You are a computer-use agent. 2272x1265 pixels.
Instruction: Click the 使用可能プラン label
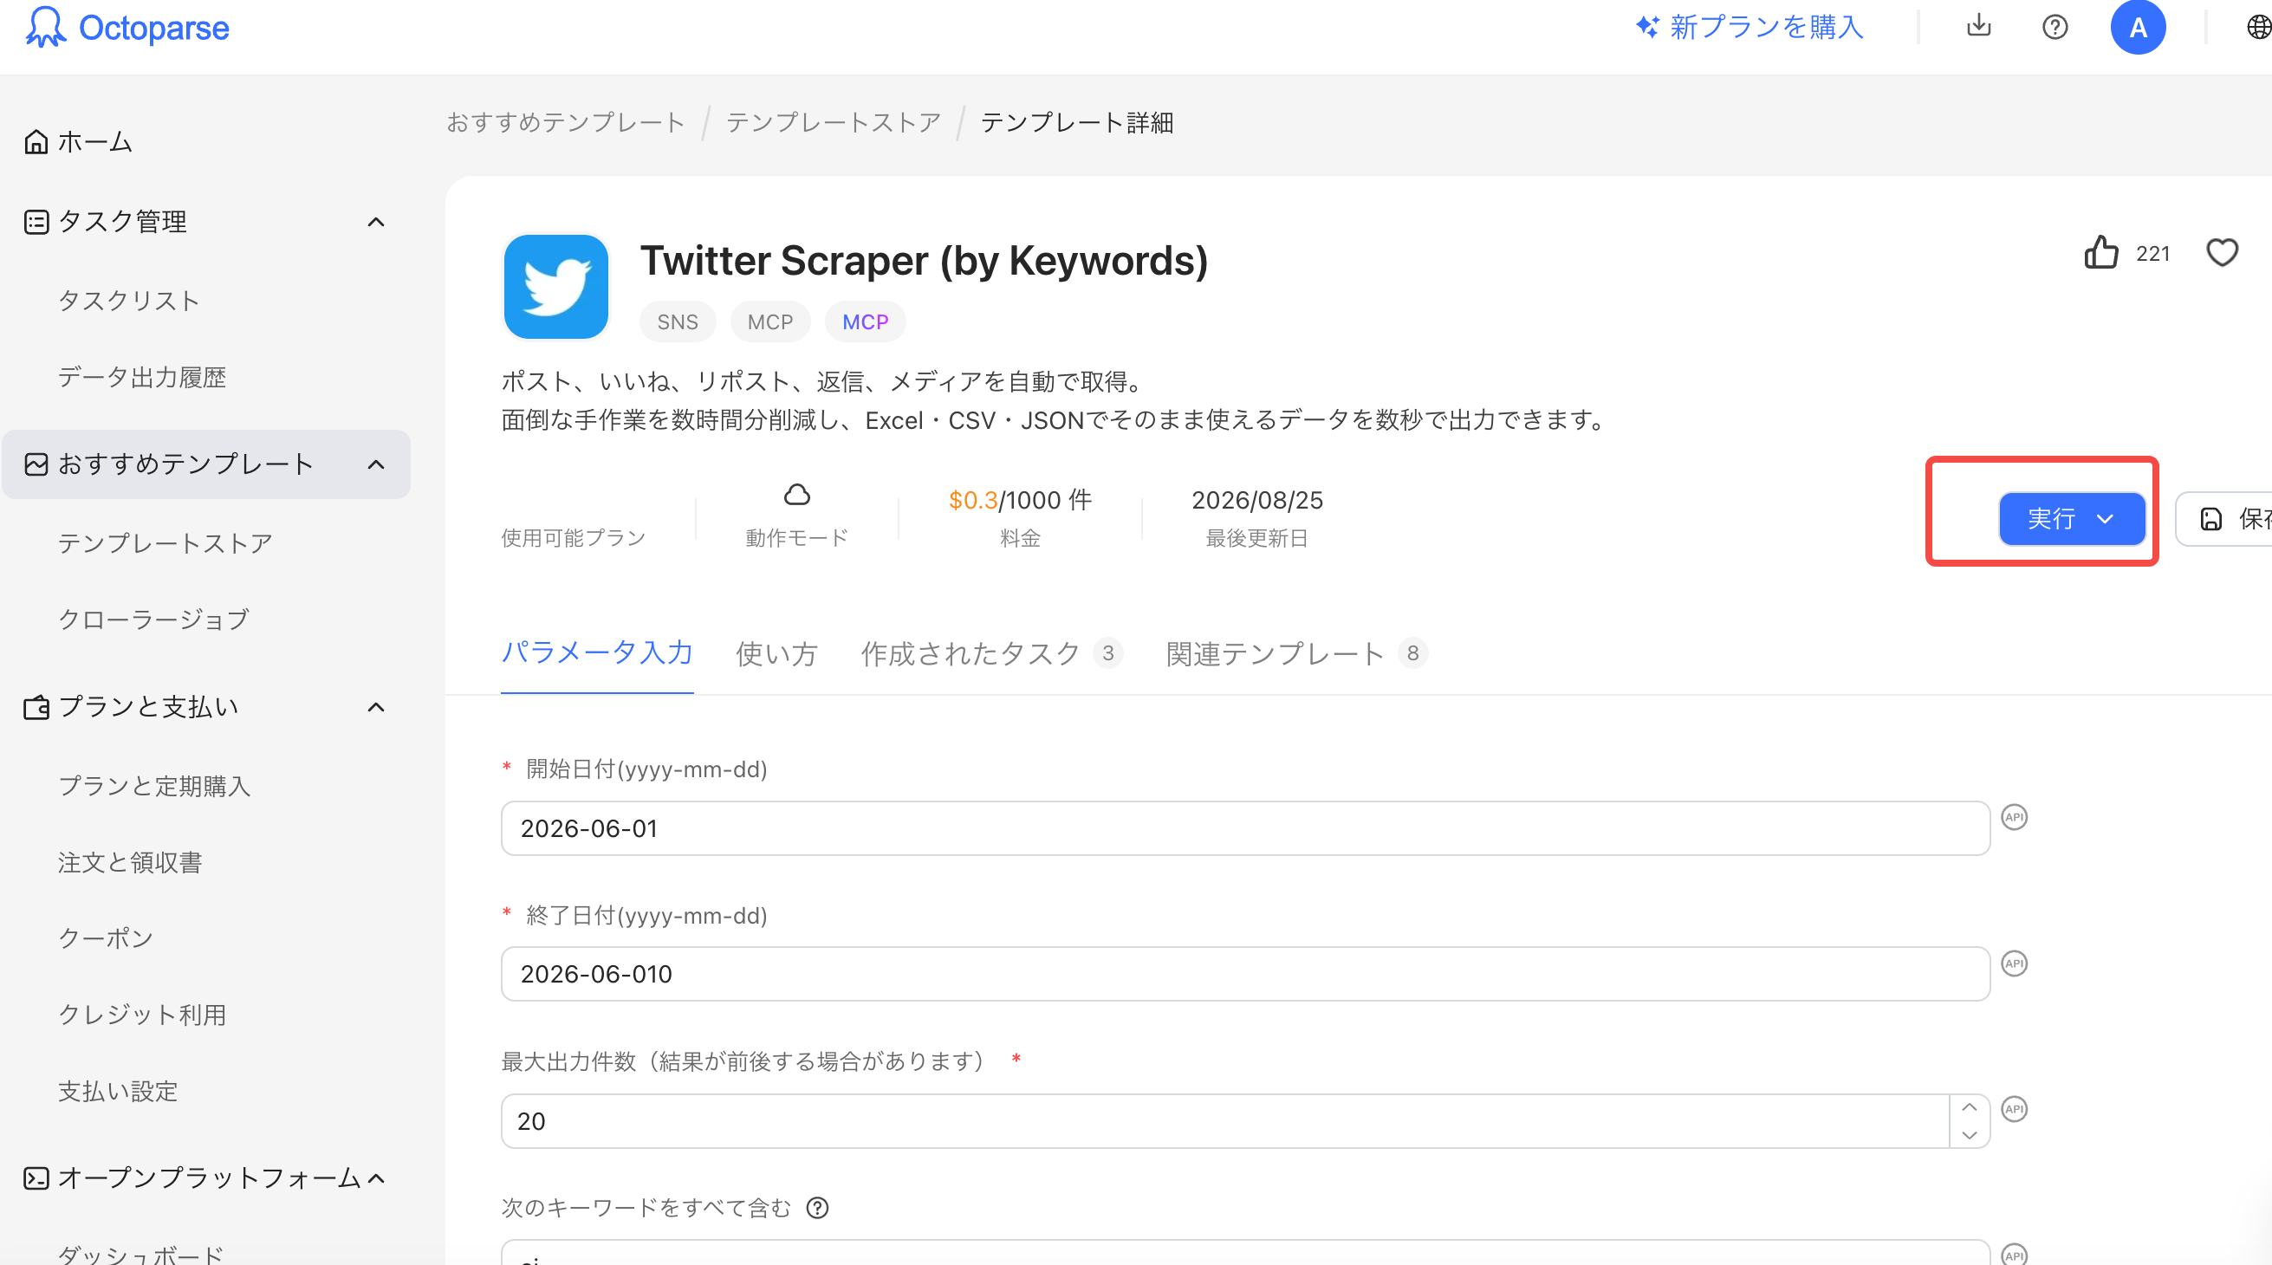[574, 538]
